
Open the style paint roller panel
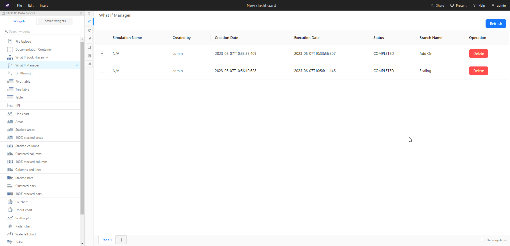89,39
